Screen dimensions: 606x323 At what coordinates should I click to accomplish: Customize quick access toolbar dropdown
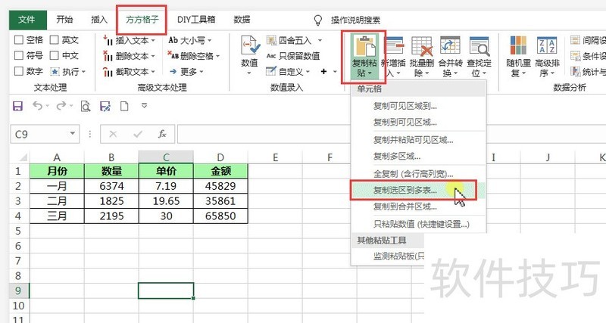pyautogui.click(x=144, y=105)
